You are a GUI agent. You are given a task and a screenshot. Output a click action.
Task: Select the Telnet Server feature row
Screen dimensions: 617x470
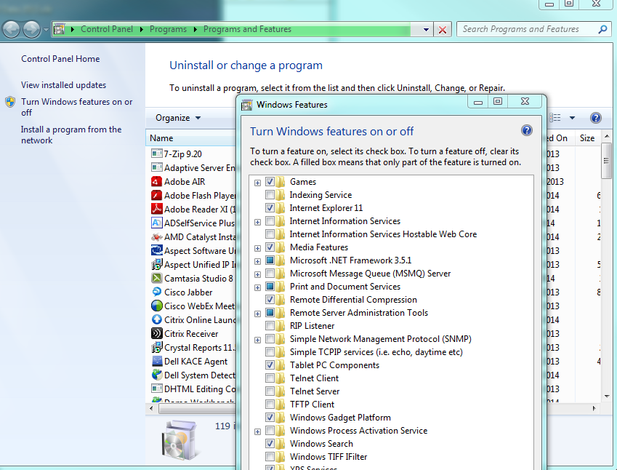pos(315,391)
